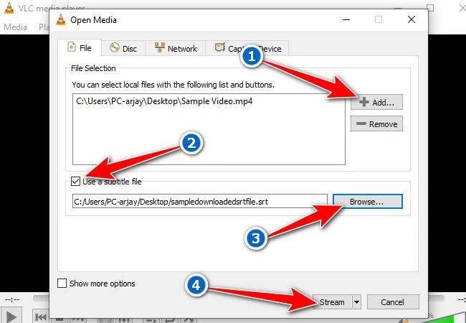466x323 pixels.
Task: Switch to the File tab
Action: point(80,48)
